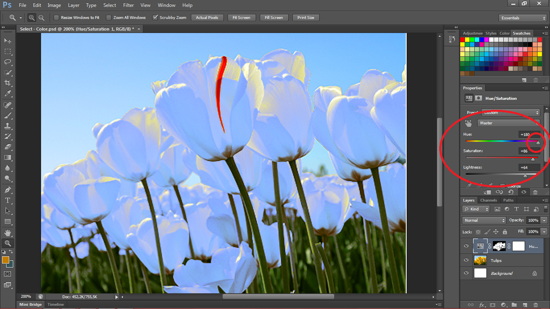Select the Quick Selection tool
Image resolution: width=550 pixels, height=309 pixels.
pos(8,72)
